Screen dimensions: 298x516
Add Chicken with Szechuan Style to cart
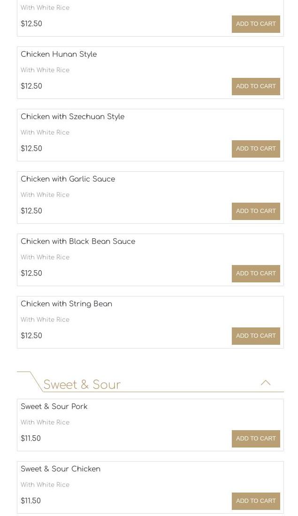(256, 149)
